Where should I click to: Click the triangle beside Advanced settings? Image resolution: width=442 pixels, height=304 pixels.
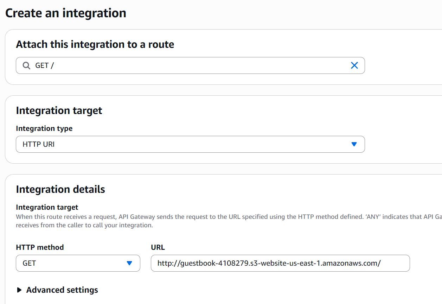tap(19, 290)
